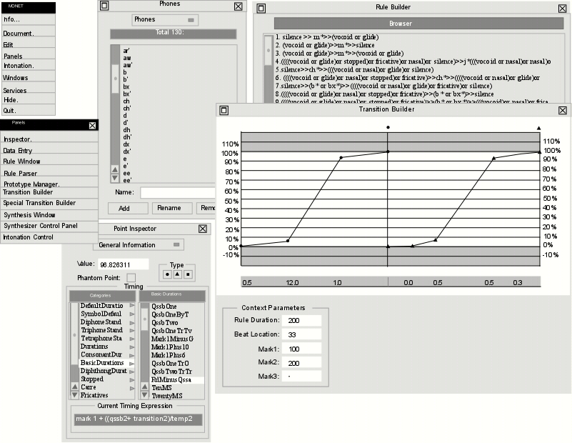Click the Rule Builder list scrollbar knob
The height and width of the screenshot is (443, 572).
coord(269,50)
